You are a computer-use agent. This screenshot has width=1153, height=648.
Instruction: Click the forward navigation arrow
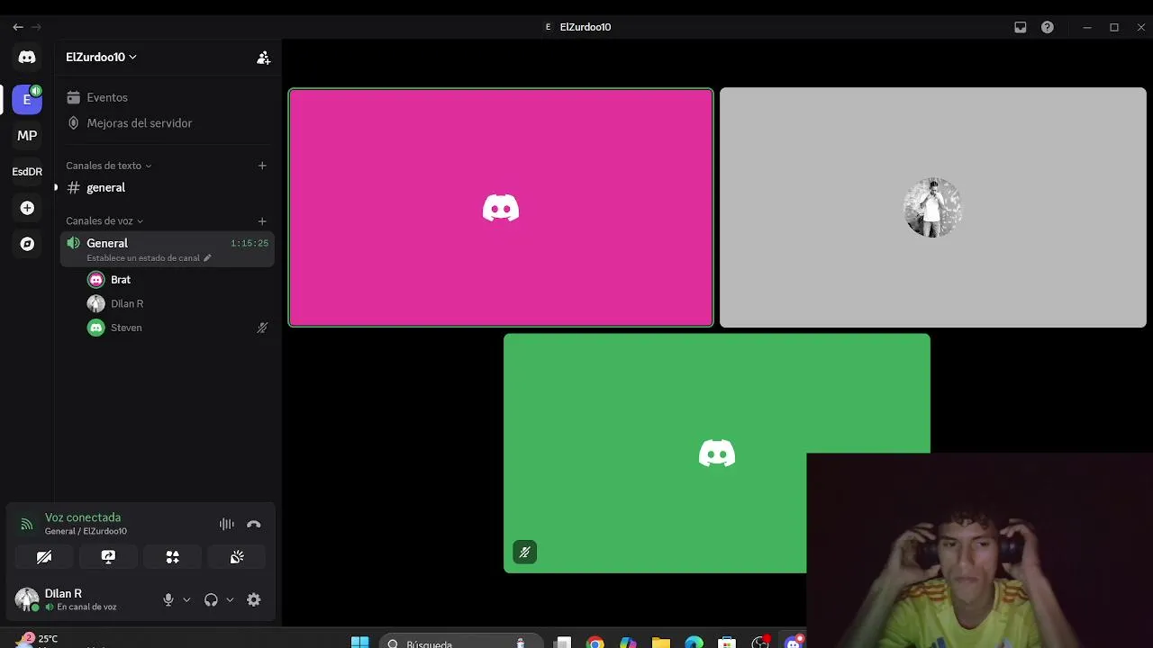(x=36, y=27)
